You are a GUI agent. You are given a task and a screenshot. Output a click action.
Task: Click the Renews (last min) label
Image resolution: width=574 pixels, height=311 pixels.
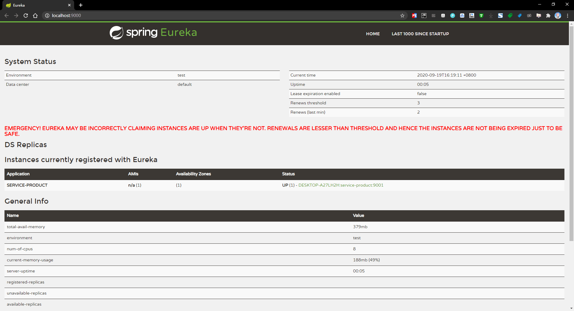click(x=308, y=112)
